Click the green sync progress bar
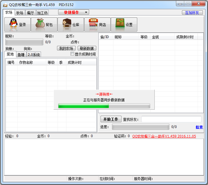The height and width of the screenshot is (185, 208). coord(104,106)
